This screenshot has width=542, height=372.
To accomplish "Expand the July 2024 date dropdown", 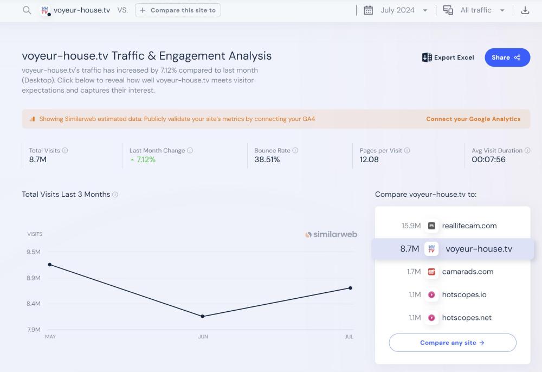I will (425, 10).
